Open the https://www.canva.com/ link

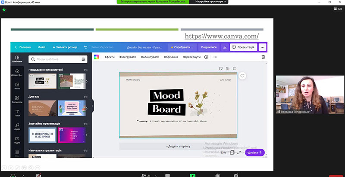pos(222,36)
